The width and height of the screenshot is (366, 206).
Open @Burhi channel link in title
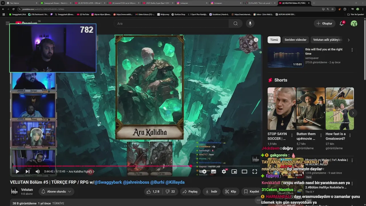tap(157, 182)
